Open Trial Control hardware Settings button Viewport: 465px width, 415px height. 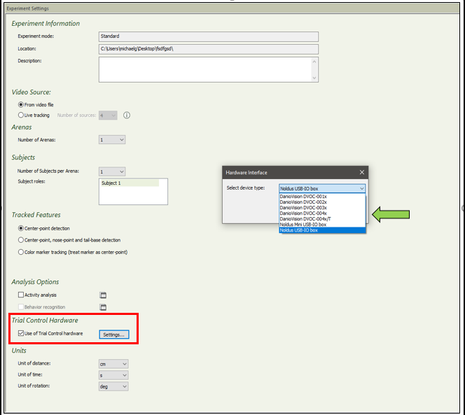point(114,335)
